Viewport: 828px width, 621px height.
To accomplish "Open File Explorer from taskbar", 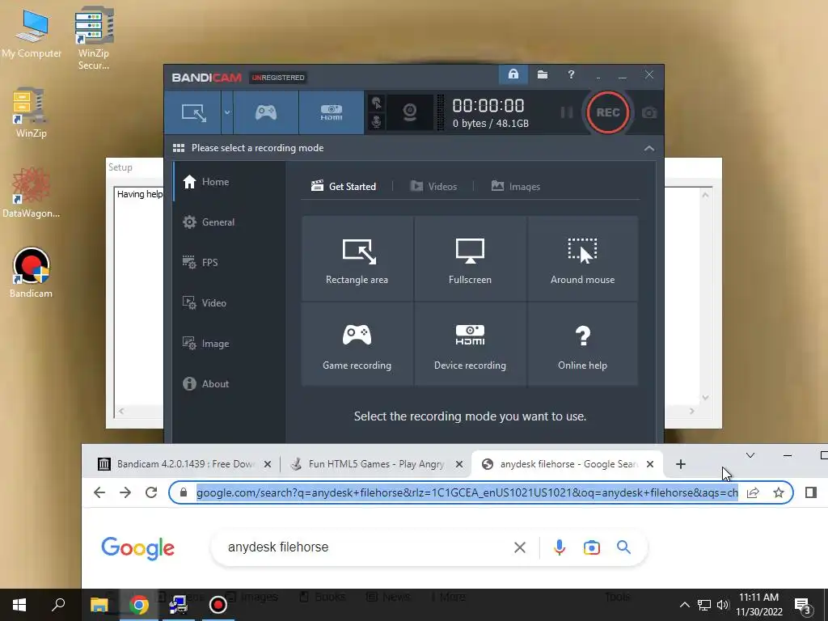I will (x=99, y=605).
